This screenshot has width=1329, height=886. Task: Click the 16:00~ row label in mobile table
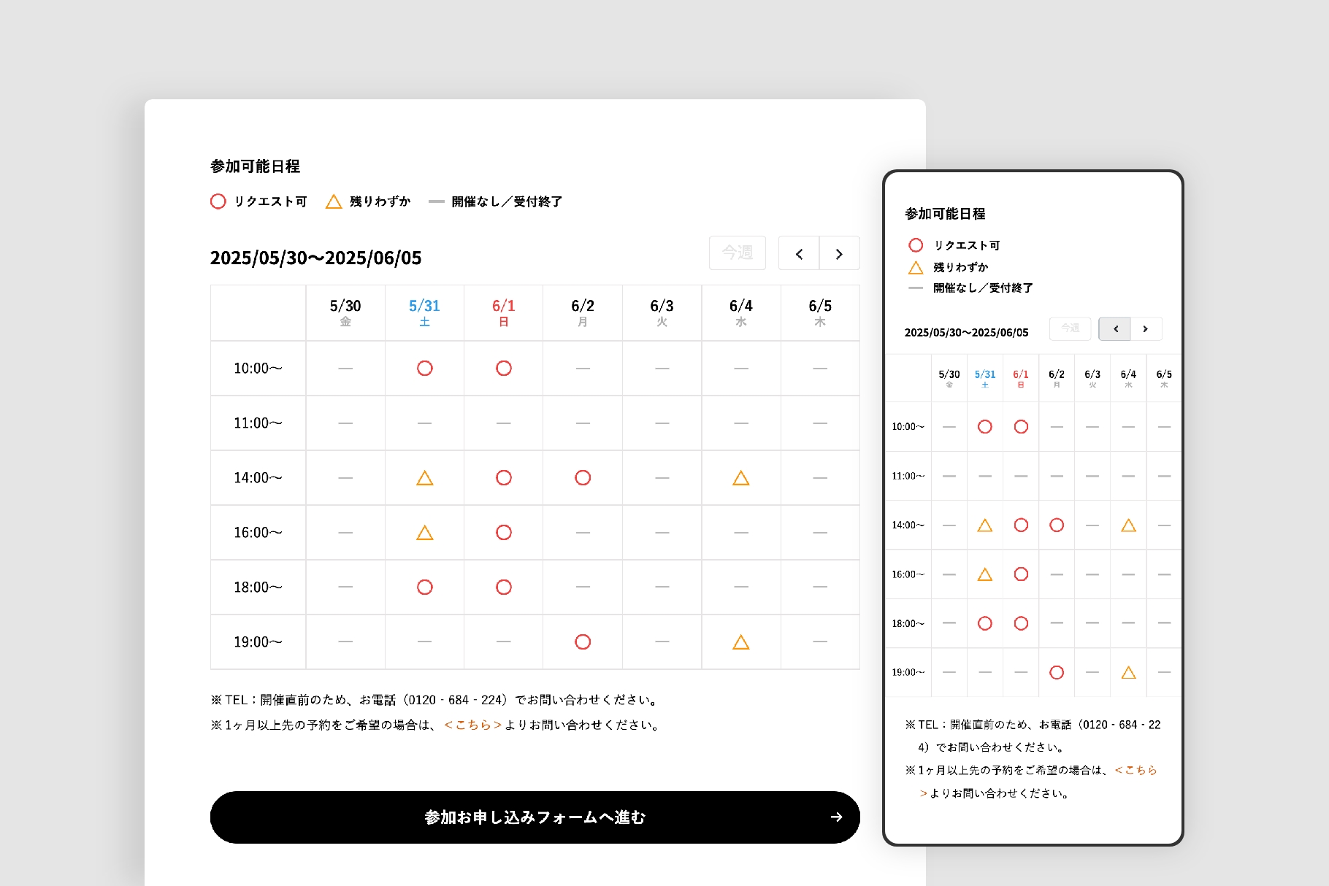(x=908, y=574)
